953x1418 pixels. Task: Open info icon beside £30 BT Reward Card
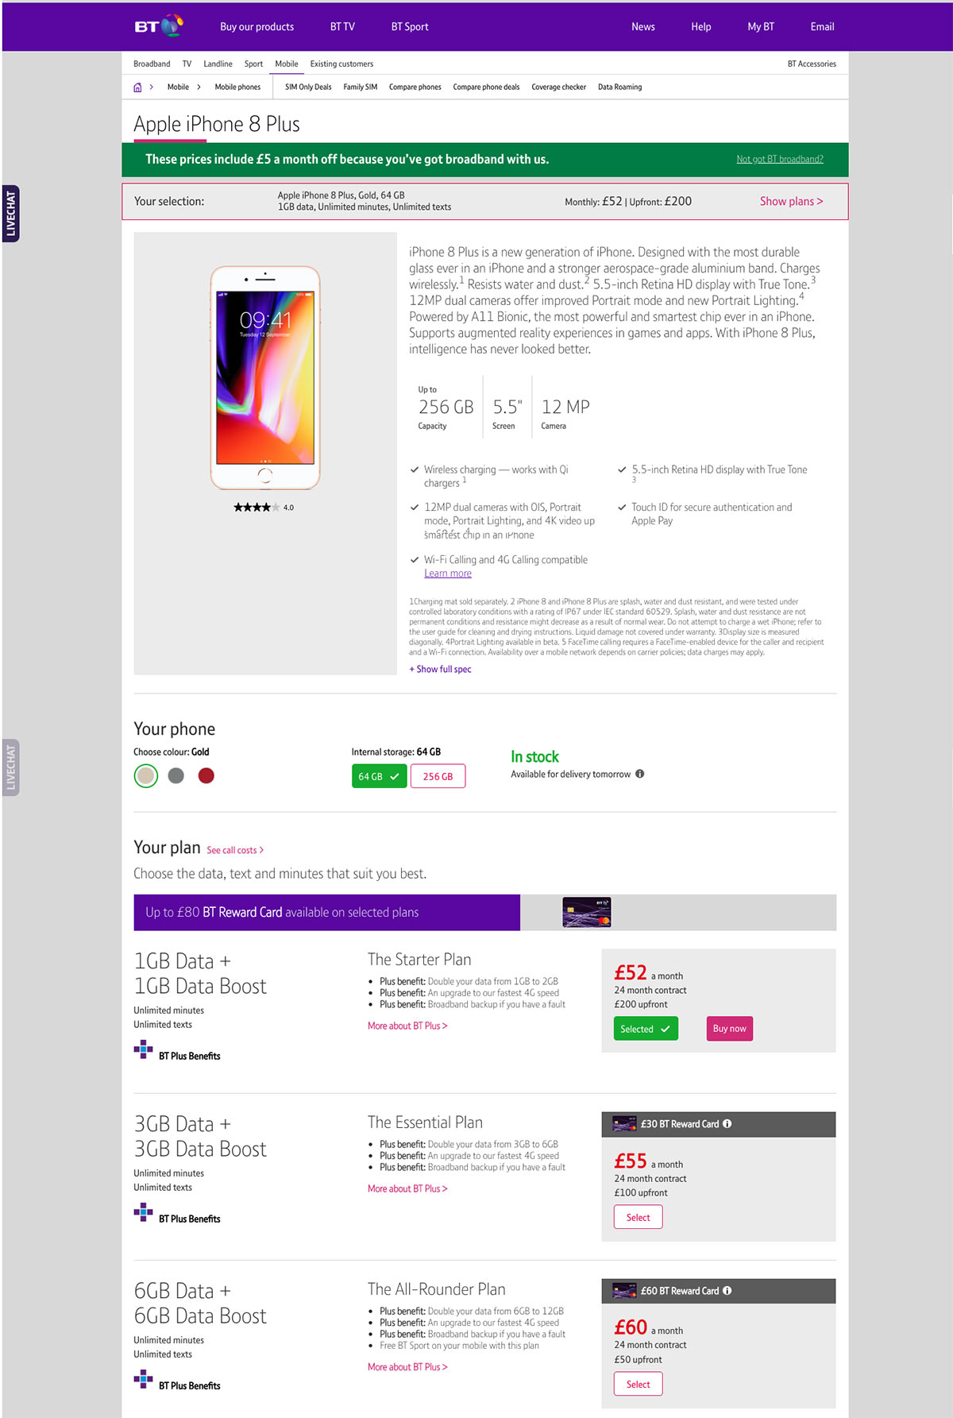click(727, 1123)
